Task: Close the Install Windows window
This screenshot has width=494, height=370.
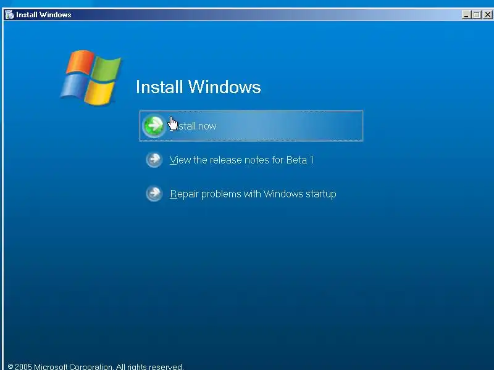Action: pos(488,14)
